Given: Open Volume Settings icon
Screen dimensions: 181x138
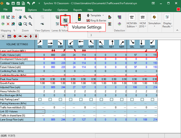Looking at the screenshot, I should pyautogui.click(x=65, y=20).
